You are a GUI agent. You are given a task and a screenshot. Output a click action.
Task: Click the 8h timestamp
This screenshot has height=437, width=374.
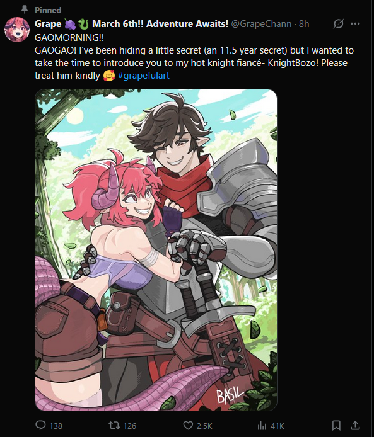point(304,24)
